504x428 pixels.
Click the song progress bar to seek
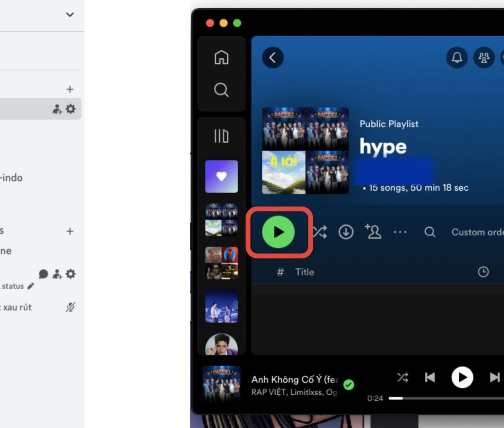pyautogui.click(x=436, y=398)
